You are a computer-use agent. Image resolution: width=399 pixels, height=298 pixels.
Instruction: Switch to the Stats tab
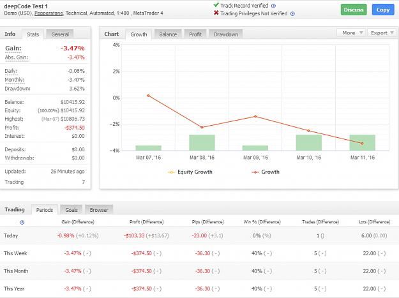click(x=33, y=34)
